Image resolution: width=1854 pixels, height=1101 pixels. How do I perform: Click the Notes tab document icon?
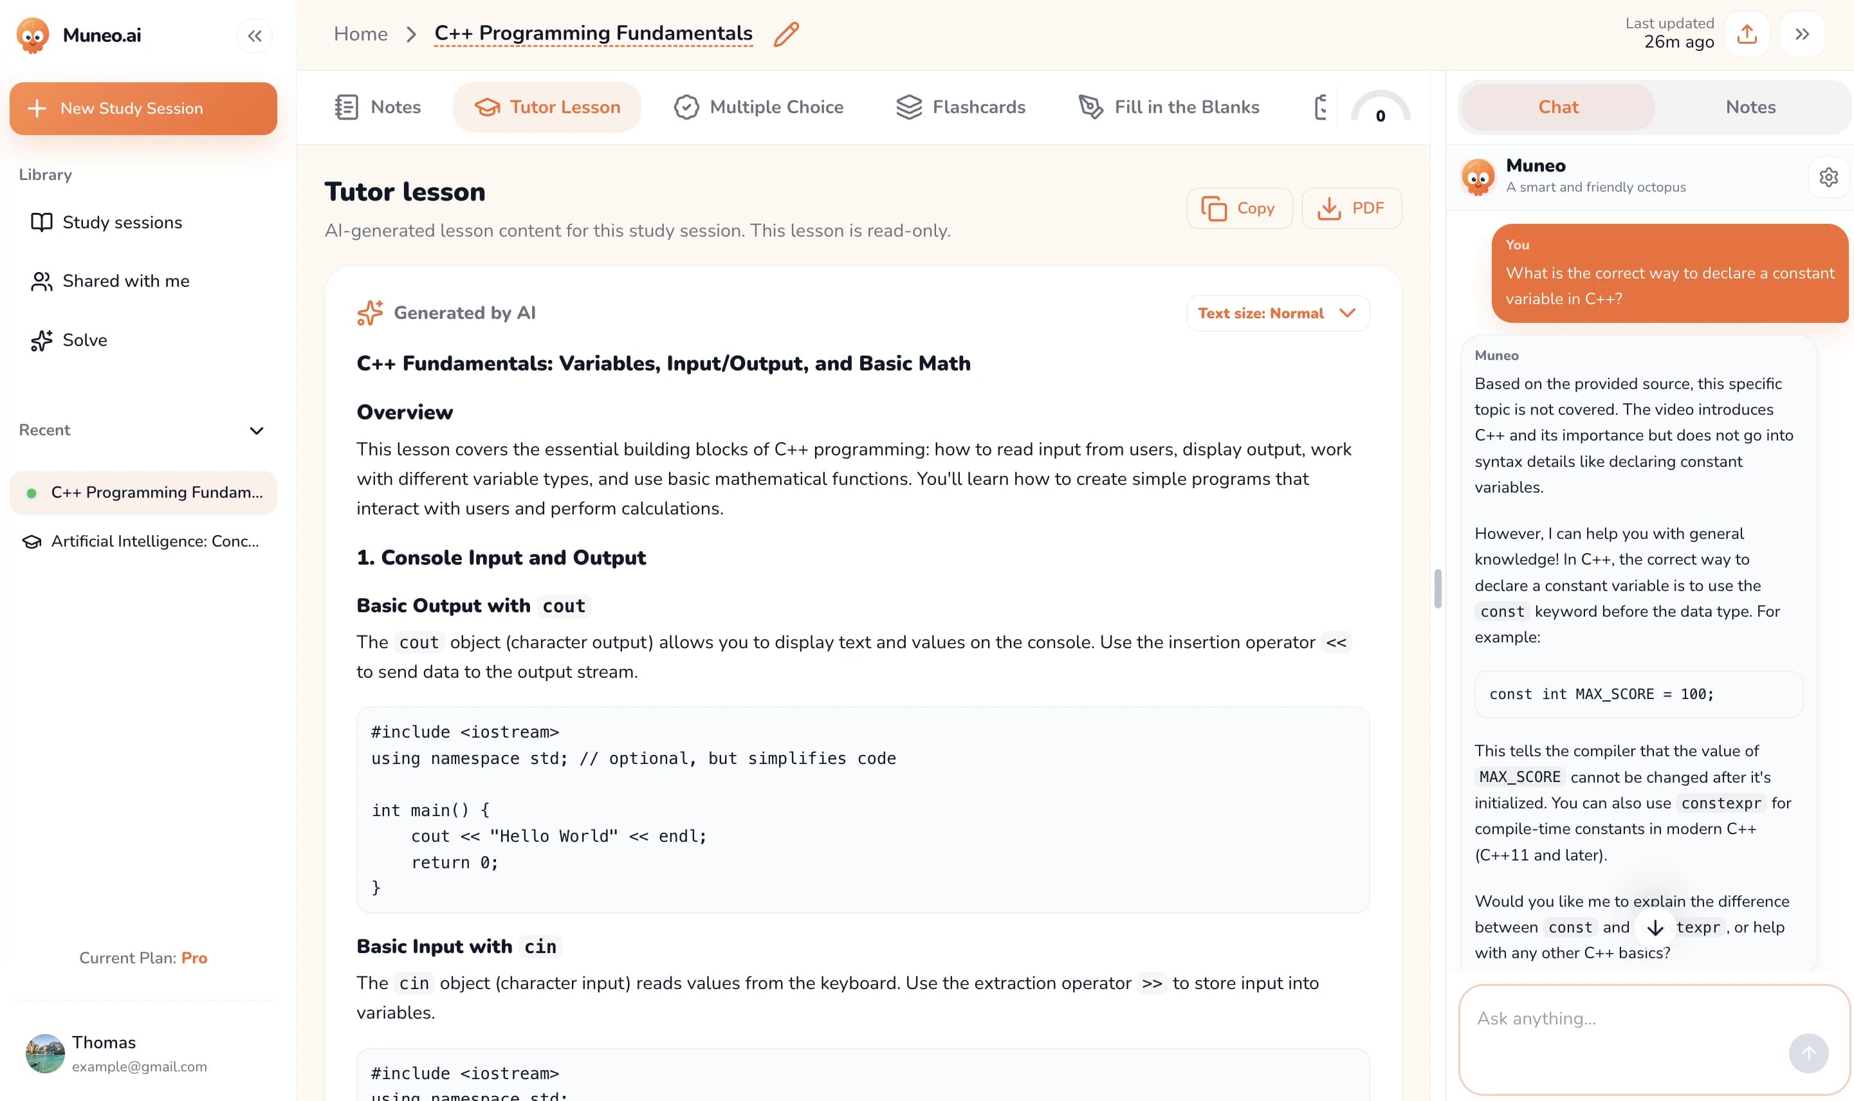pos(347,107)
